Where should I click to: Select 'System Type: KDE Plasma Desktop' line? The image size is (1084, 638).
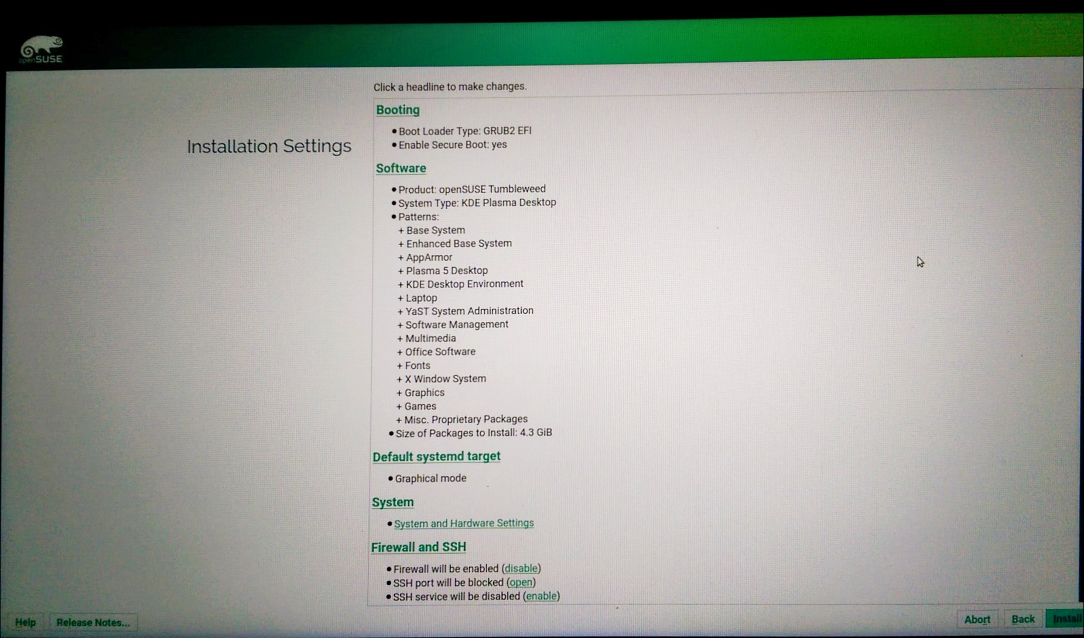[x=477, y=203]
